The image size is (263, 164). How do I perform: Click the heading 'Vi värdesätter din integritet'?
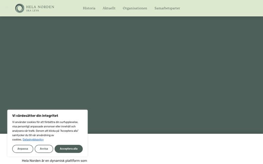pyautogui.click(x=35, y=116)
